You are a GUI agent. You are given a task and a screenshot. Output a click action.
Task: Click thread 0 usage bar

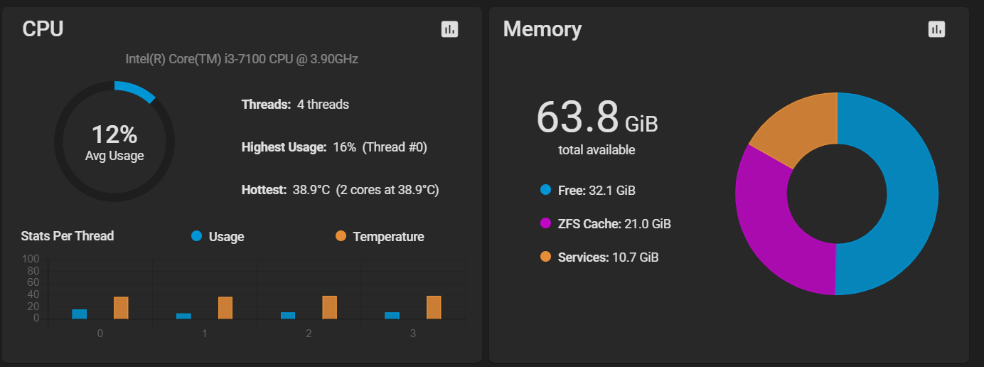[x=80, y=314]
